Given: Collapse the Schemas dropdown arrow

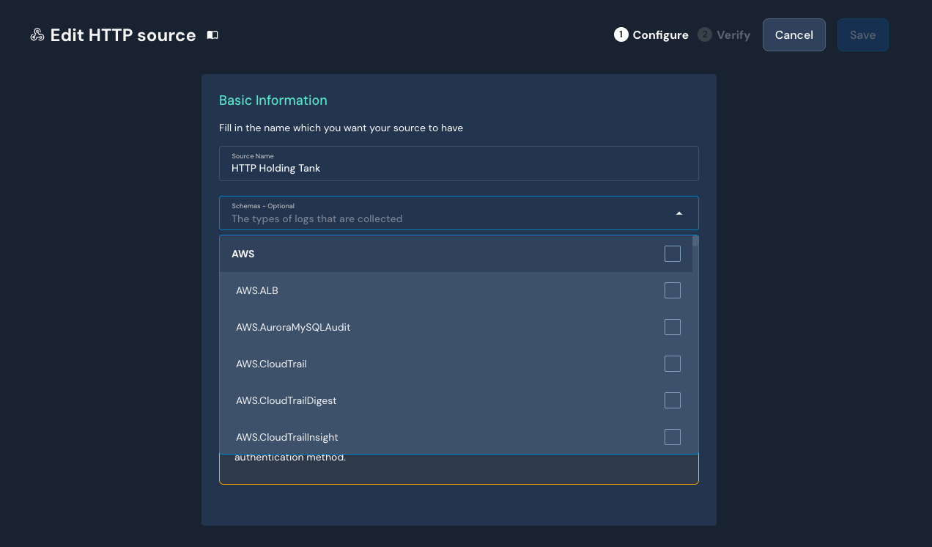Looking at the screenshot, I should [678, 213].
